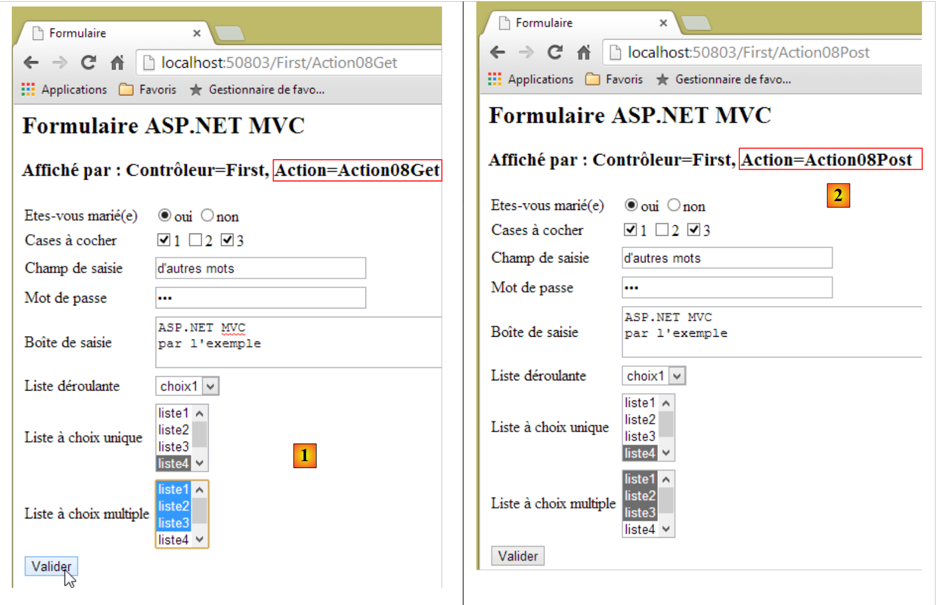Viewport: 945px width, 605px height.
Task: Go back in the Action08Get browser window
Action: pos(31,63)
